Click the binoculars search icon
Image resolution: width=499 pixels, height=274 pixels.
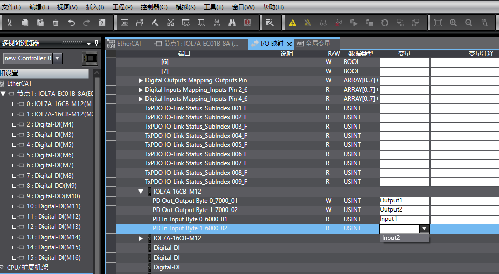[232, 23]
